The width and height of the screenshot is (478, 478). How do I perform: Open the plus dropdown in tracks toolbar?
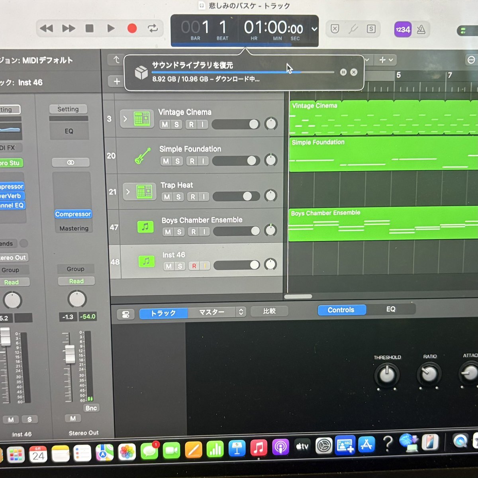(386, 60)
